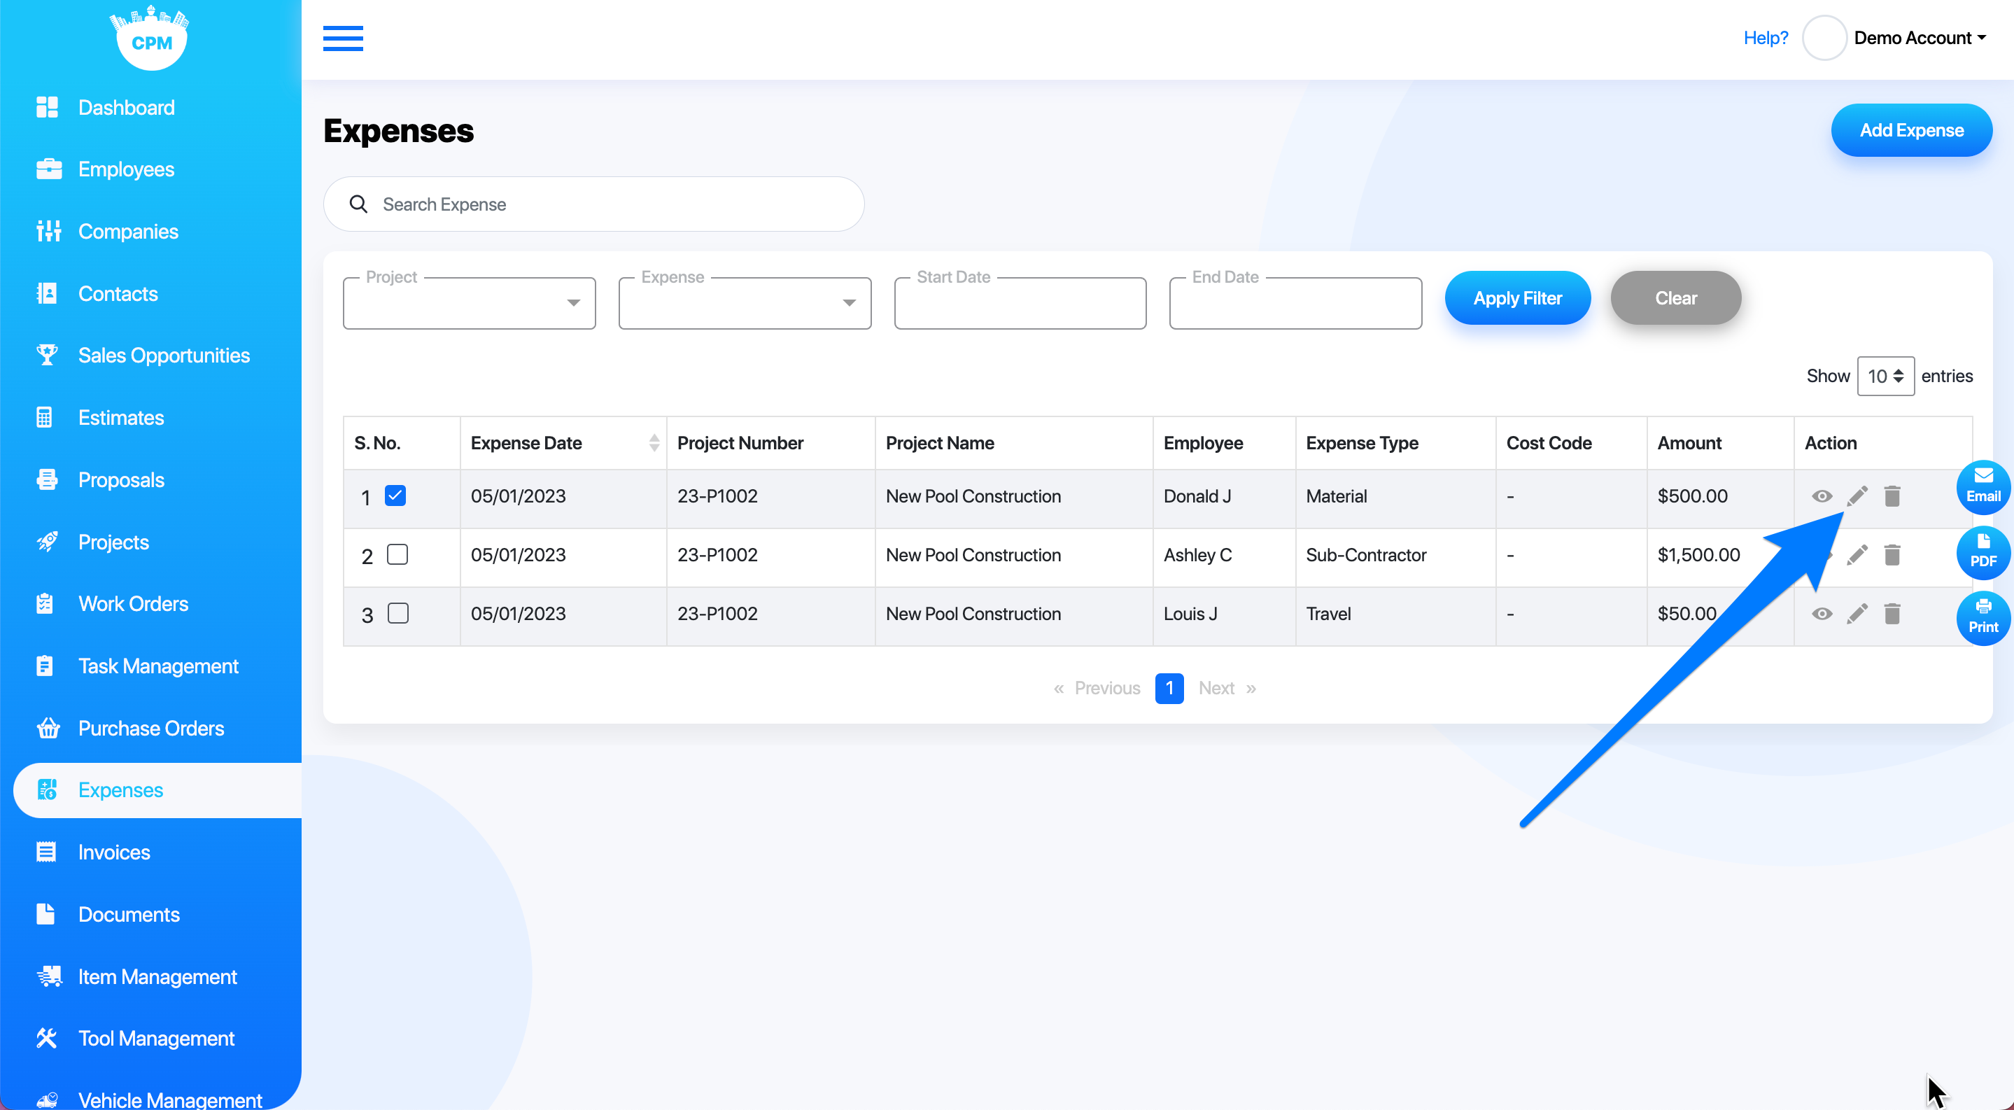Click the Documents file icon
Image resolution: width=2014 pixels, height=1110 pixels.
click(45, 914)
